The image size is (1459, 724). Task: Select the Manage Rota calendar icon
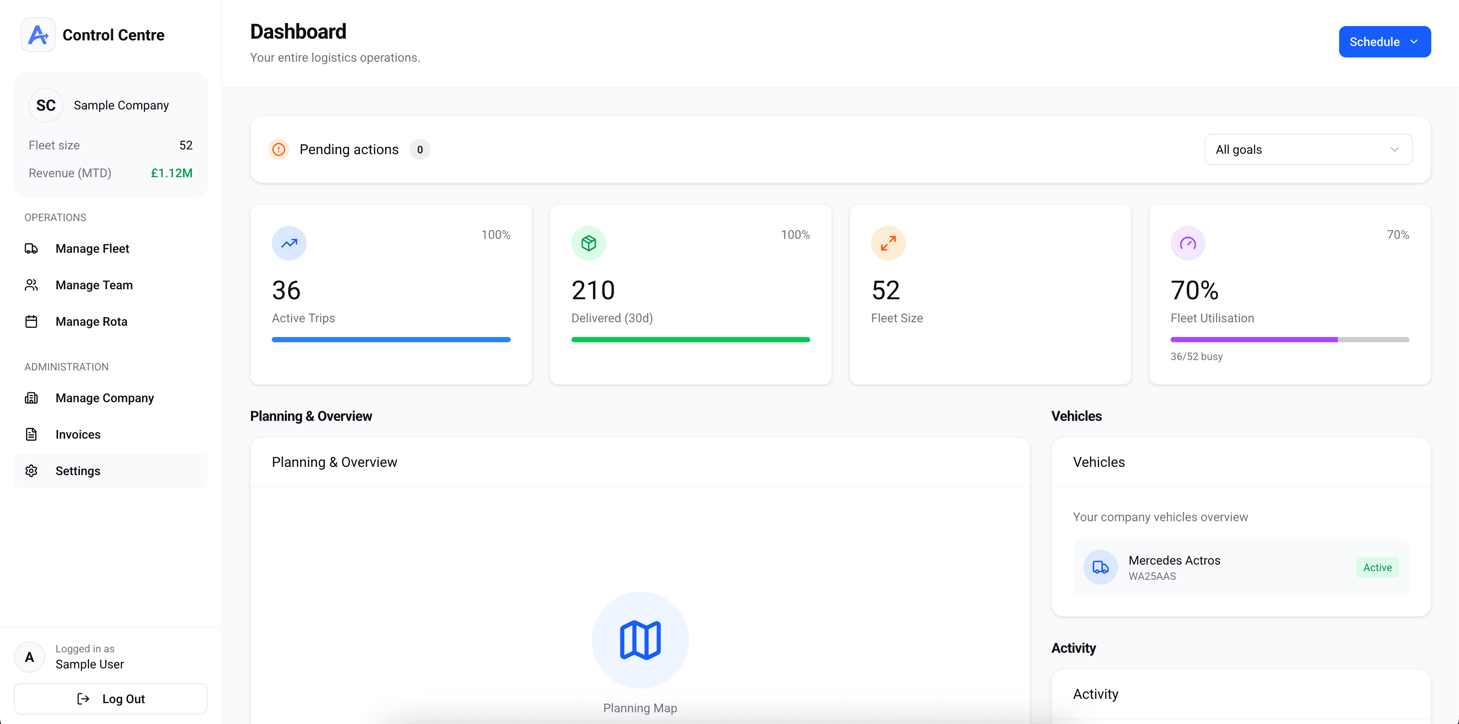click(32, 321)
